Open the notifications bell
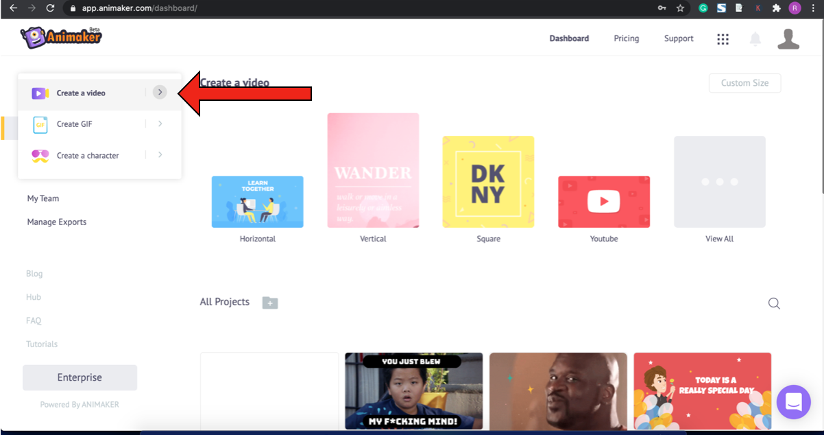 coord(755,39)
